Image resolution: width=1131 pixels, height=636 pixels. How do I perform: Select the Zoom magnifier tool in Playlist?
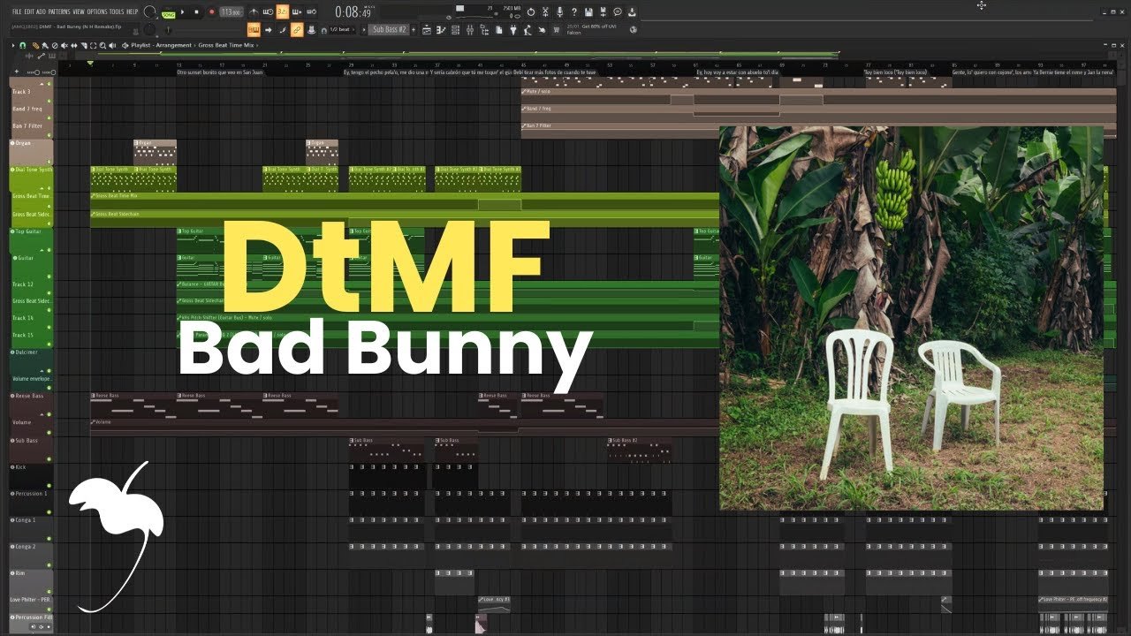(x=102, y=45)
